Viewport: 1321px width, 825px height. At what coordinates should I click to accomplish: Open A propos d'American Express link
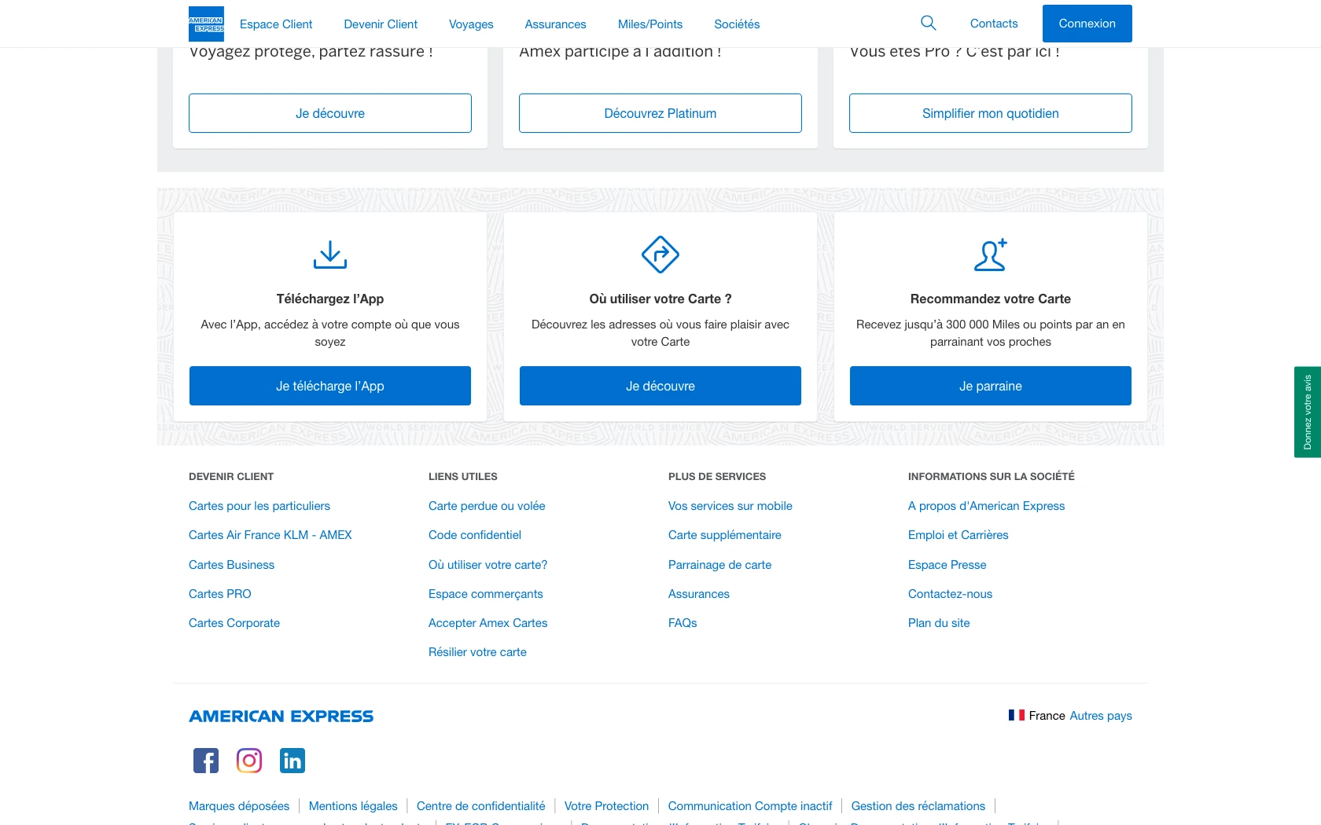(987, 506)
